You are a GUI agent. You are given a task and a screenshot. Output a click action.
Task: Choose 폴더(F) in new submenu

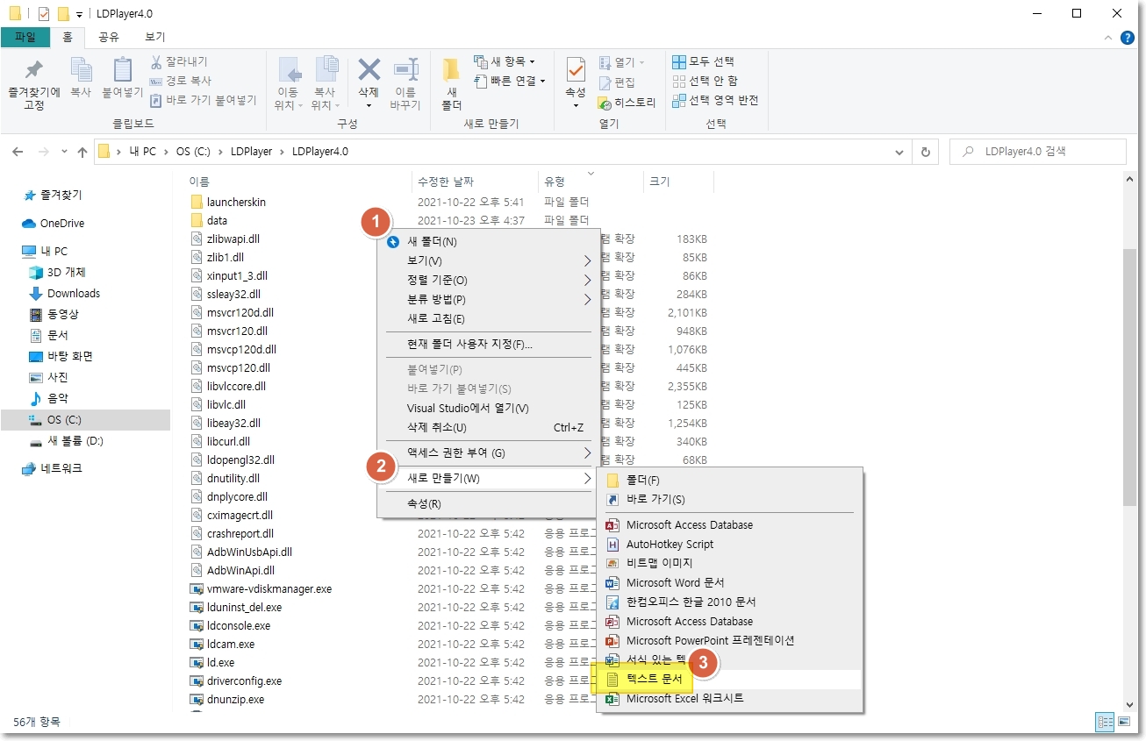pyautogui.click(x=729, y=480)
